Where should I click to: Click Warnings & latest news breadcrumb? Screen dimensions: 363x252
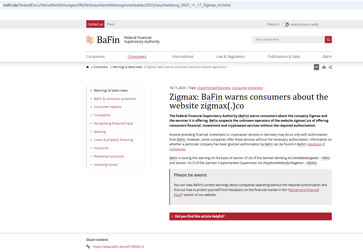coord(128,67)
